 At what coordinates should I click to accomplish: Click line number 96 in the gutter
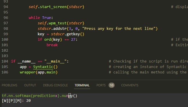[6, 18]
